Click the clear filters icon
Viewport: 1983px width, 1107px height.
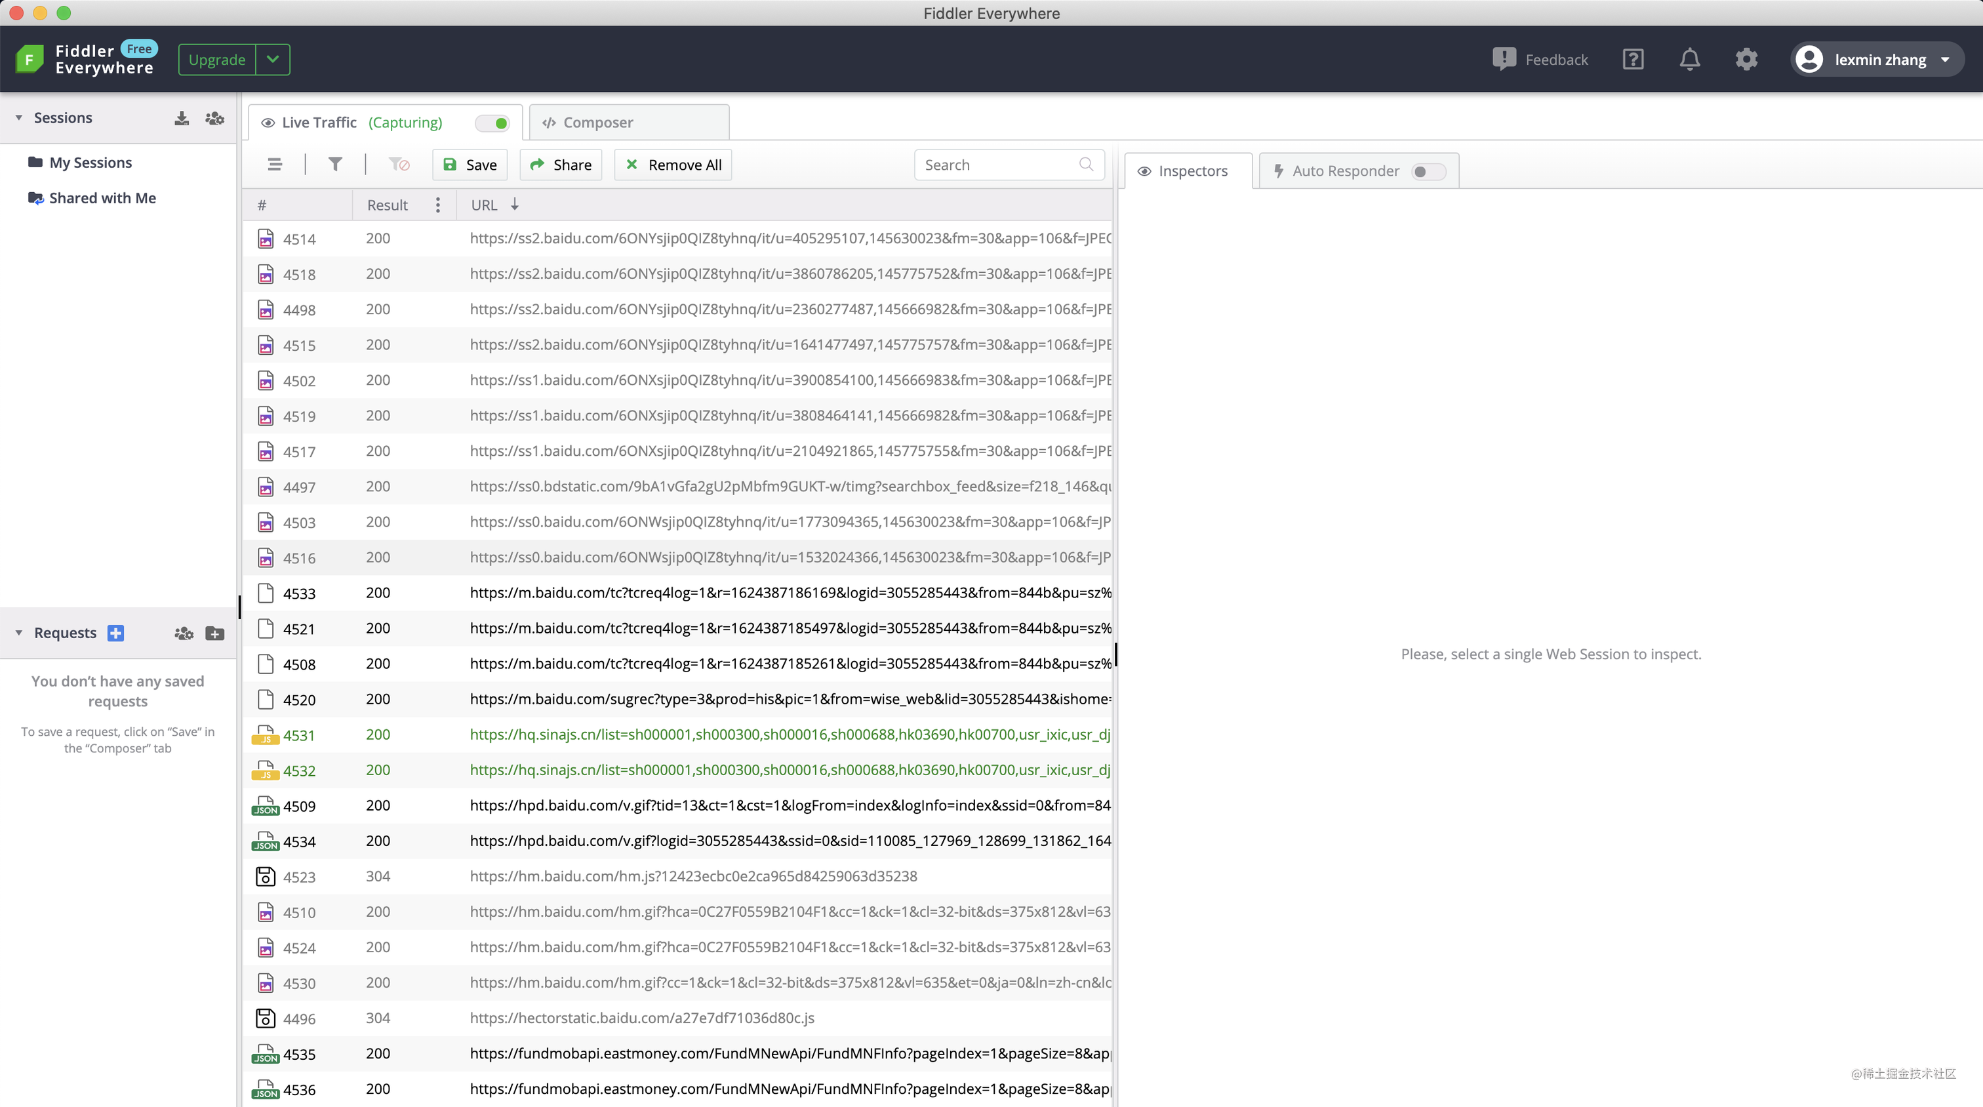[399, 164]
